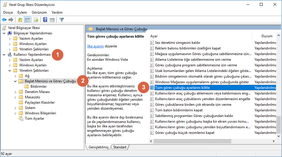Expand the Denetim Masası node
This screenshot has height=157, width=282.
point(15,92)
